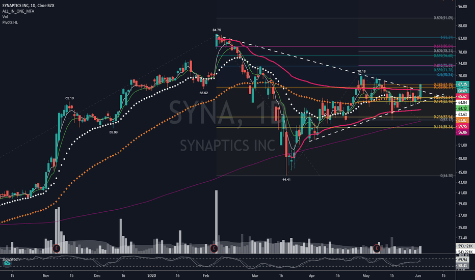Click the May label on time axis
This screenshot has width=475, height=280.
pyautogui.click(x=366, y=276)
